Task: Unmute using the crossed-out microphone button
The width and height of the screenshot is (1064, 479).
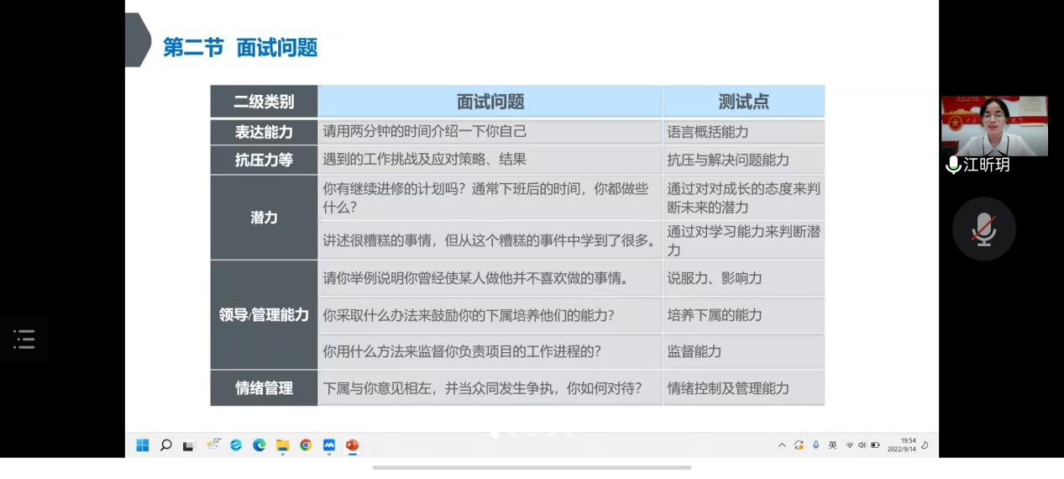Action: point(983,229)
